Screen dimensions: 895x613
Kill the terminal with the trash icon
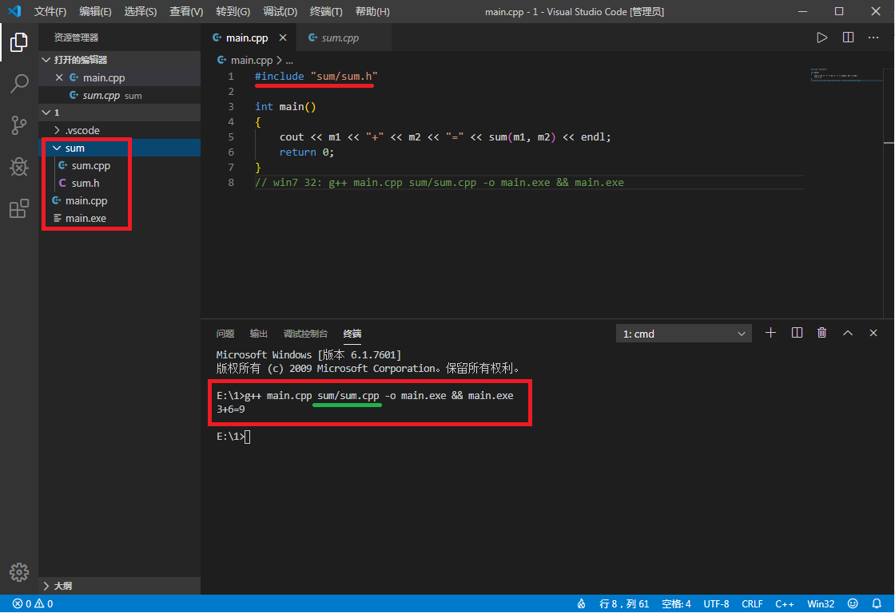click(x=821, y=333)
